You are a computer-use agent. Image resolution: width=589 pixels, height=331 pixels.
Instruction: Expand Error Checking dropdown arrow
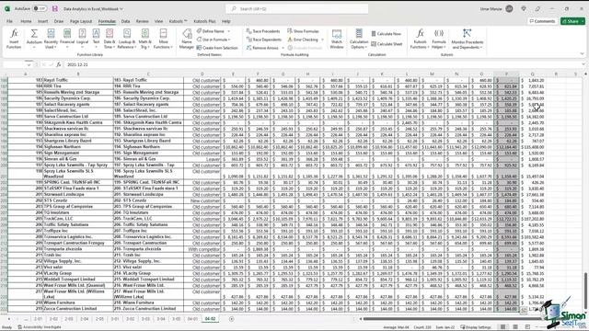pyautogui.click(x=322, y=40)
